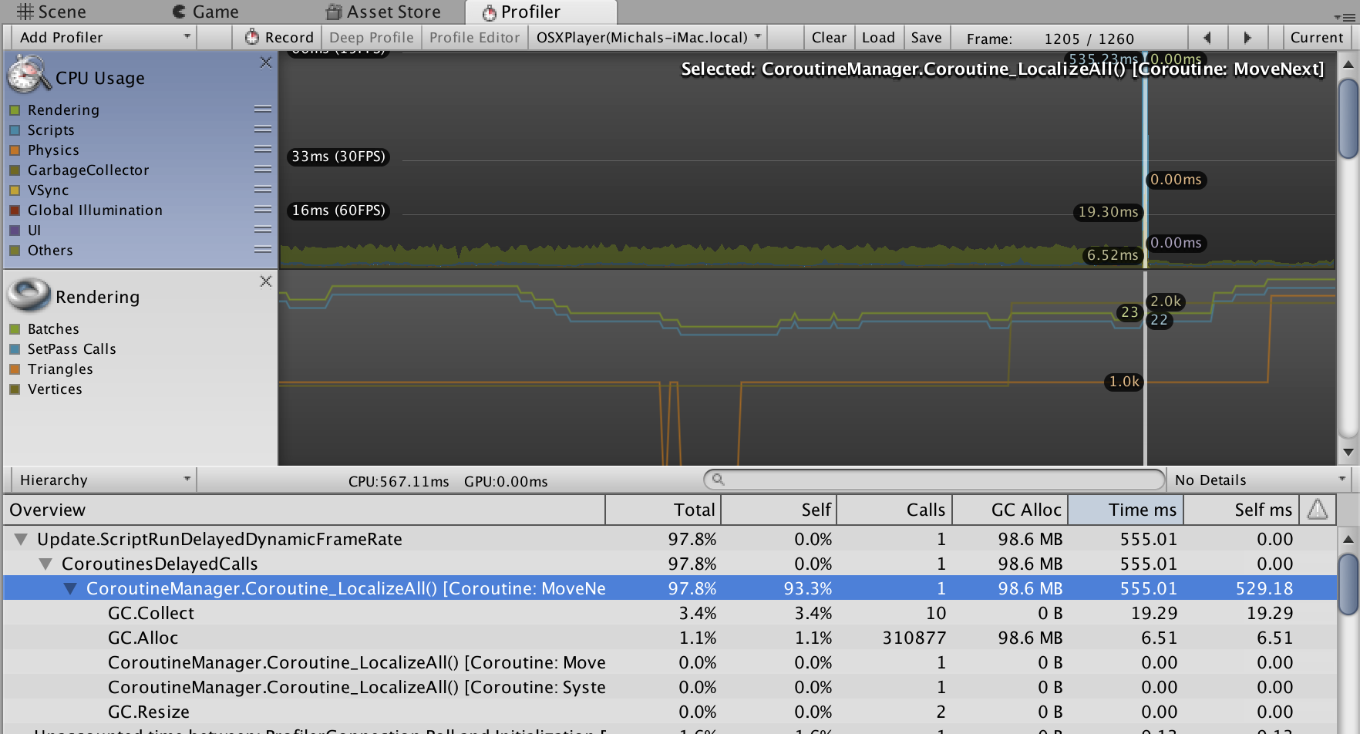Click the Current frame button
1360x734 pixels.
coord(1316,37)
